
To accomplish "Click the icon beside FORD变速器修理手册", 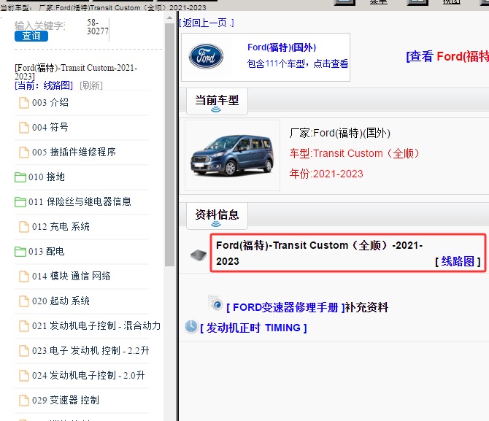I will coord(216,303).
